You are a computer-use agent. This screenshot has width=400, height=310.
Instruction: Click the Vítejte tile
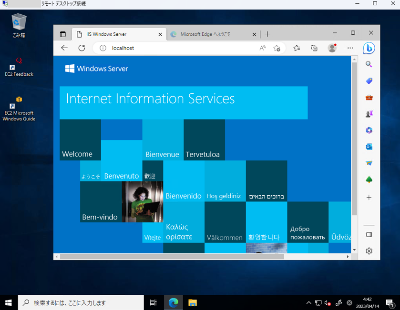pos(153,232)
